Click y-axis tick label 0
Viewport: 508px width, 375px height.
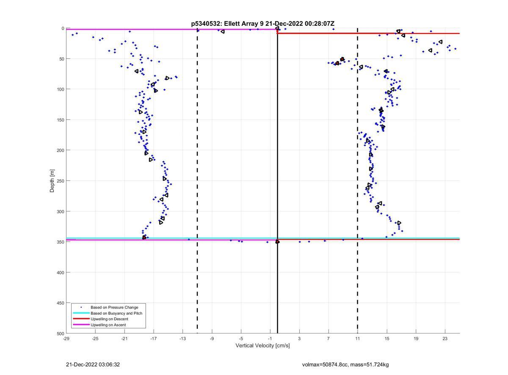(63, 28)
